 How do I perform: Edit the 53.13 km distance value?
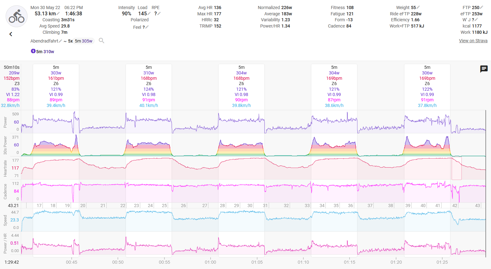(x=58, y=14)
